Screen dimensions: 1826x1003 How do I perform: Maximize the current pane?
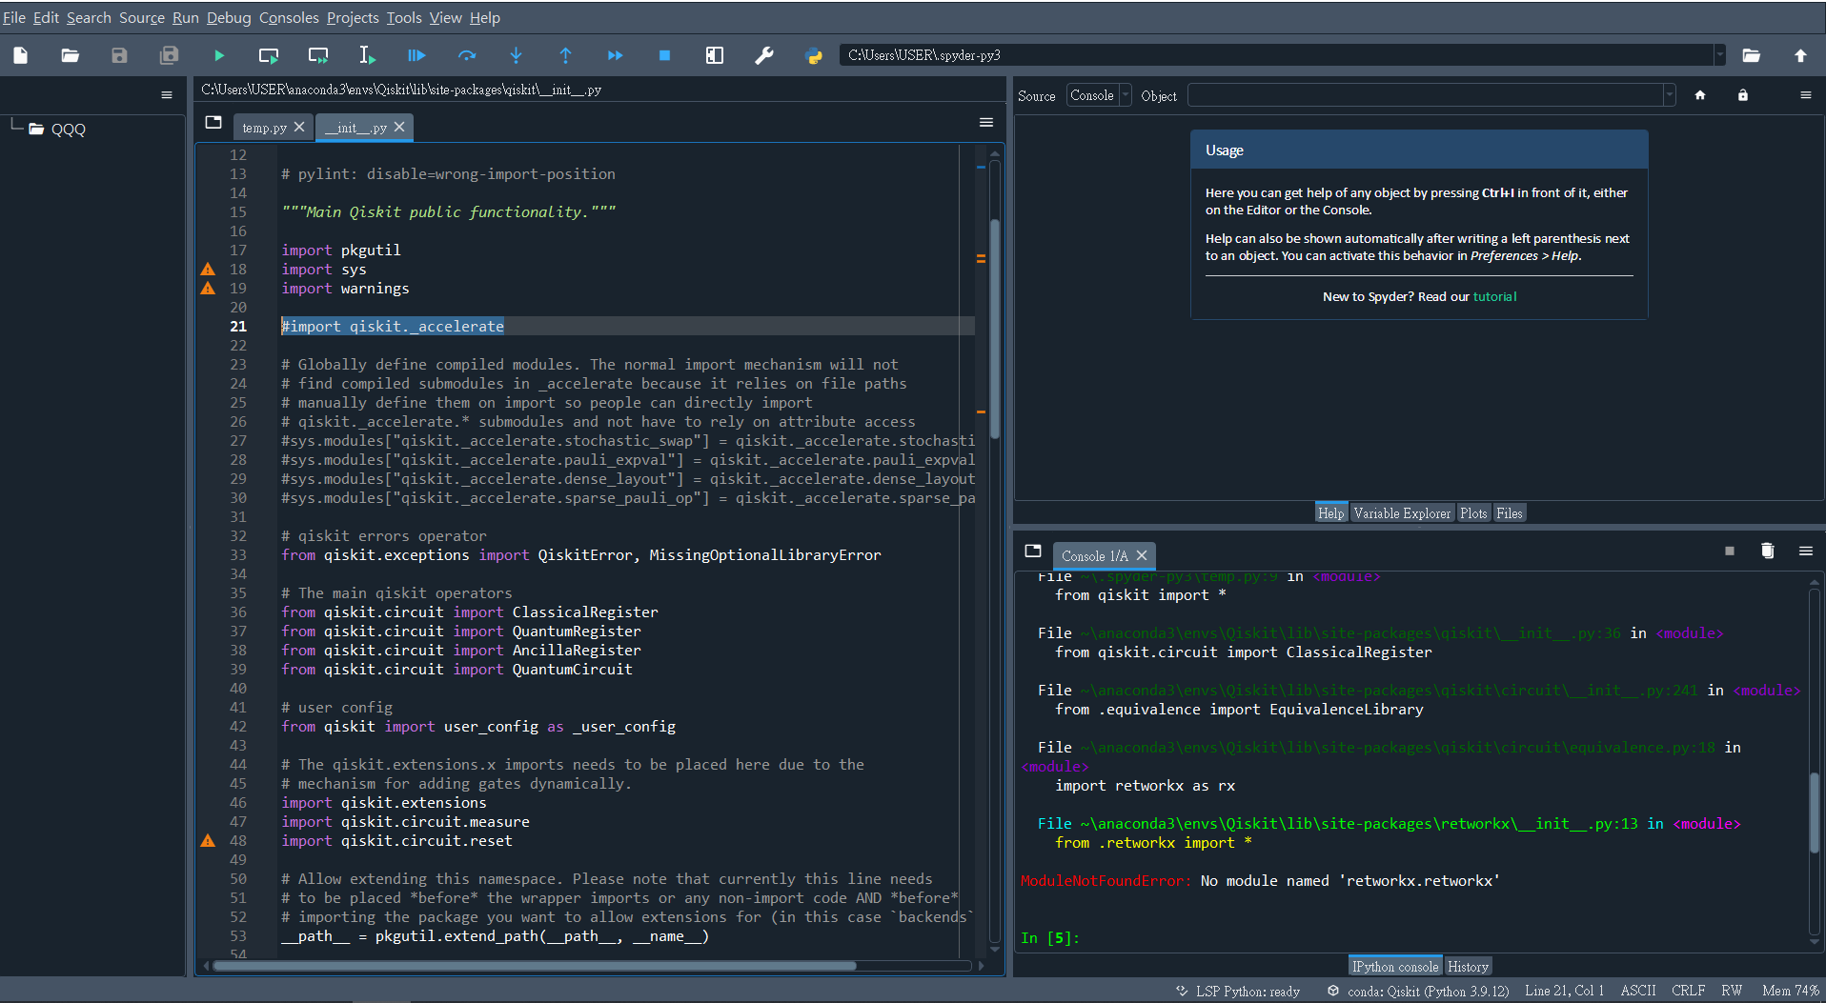tap(714, 55)
